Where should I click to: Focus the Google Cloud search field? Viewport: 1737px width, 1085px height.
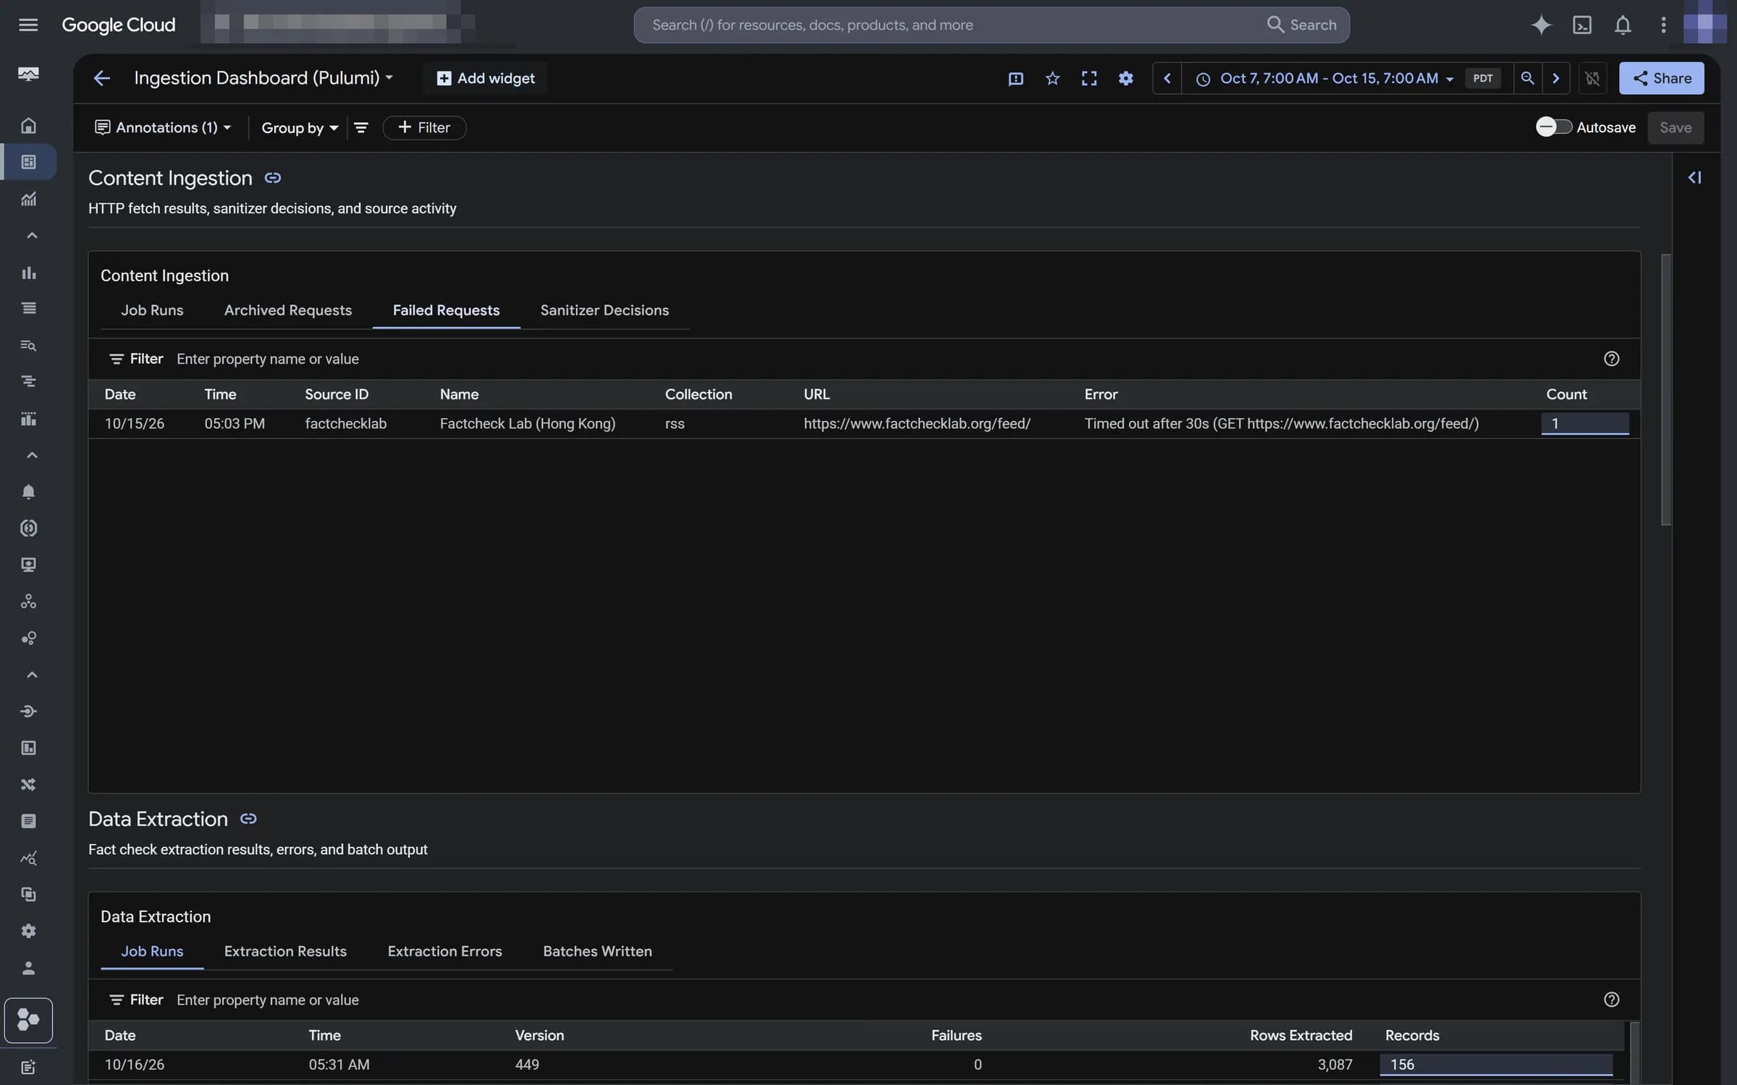point(991,25)
